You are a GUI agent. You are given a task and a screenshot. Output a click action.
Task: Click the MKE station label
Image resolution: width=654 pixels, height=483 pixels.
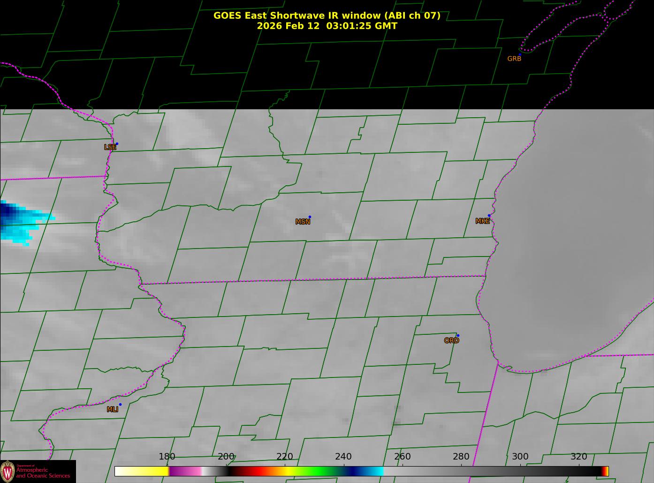pyautogui.click(x=482, y=221)
